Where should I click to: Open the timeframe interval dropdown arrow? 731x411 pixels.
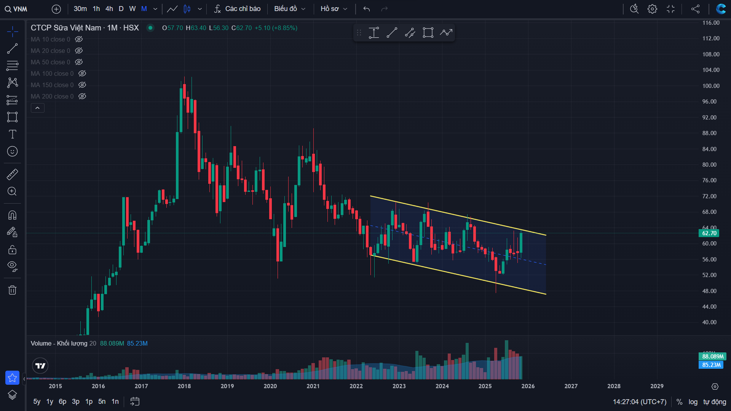tap(155, 9)
